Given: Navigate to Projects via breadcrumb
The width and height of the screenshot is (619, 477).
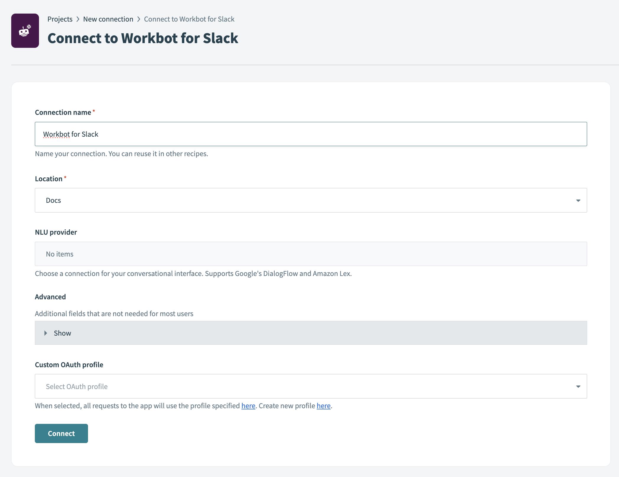Looking at the screenshot, I should [60, 19].
